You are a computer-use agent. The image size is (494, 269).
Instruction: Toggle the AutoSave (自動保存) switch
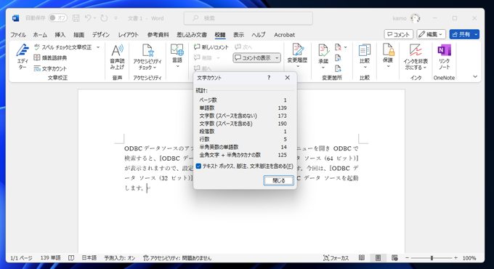pos(57,18)
